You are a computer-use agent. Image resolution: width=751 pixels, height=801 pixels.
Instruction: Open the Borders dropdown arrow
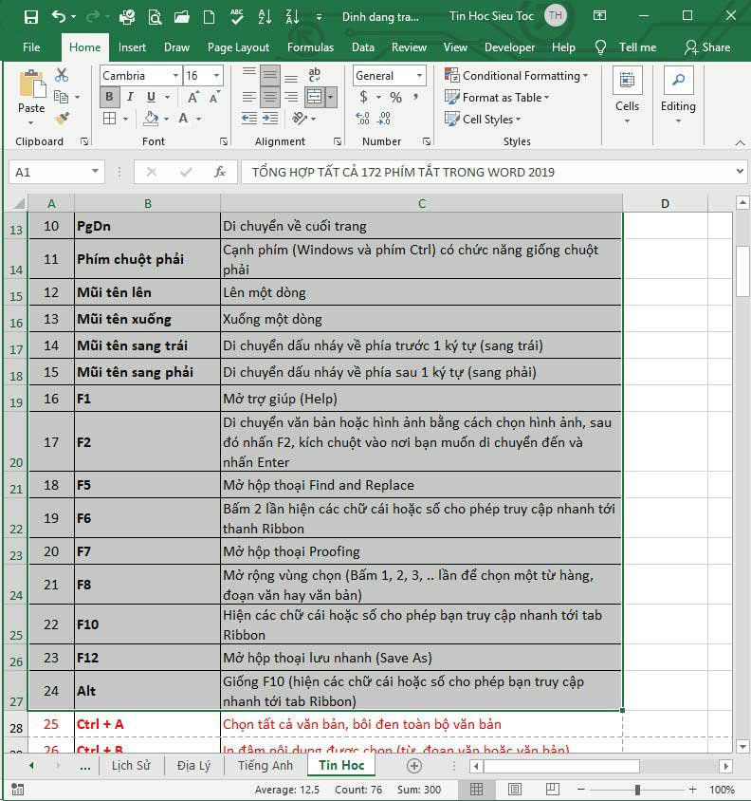[125, 119]
